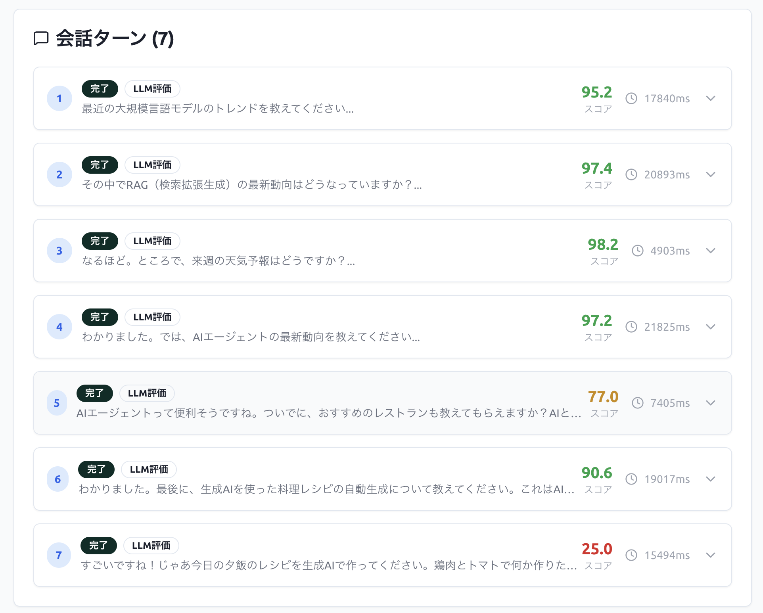Click the clock icon next to 4903ms on turn 3
This screenshot has width=763, height=613.
click(x=638, y=251)
